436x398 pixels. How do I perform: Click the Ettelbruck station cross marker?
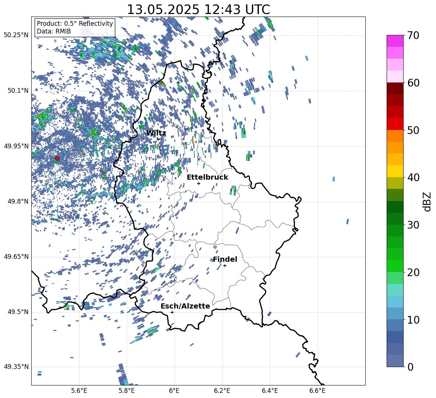coord(198,183)
